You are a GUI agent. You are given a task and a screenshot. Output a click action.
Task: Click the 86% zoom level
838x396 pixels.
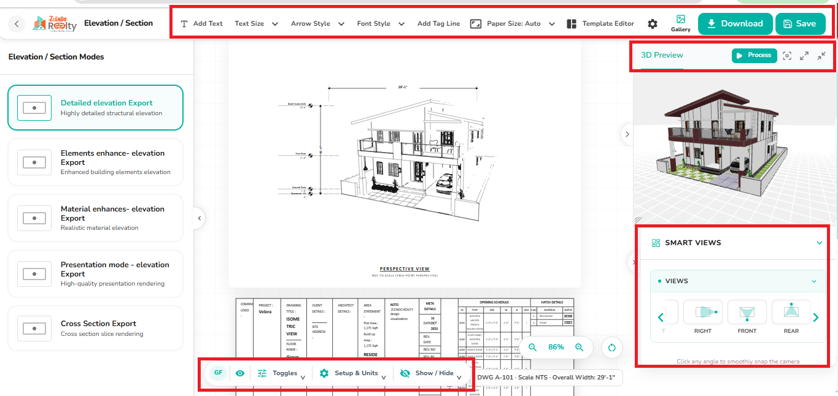pos(556,347)
